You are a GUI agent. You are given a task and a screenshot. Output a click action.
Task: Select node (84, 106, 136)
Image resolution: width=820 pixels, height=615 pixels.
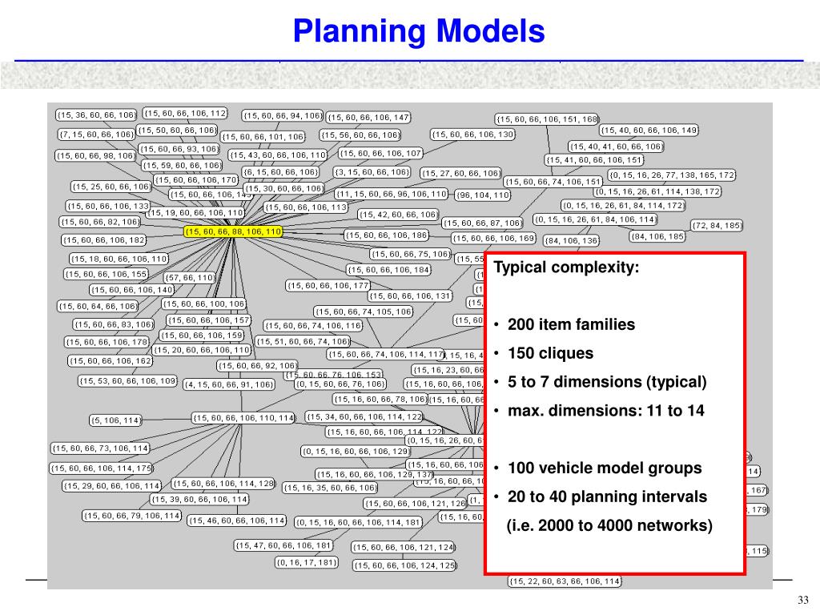coord(571,240)
